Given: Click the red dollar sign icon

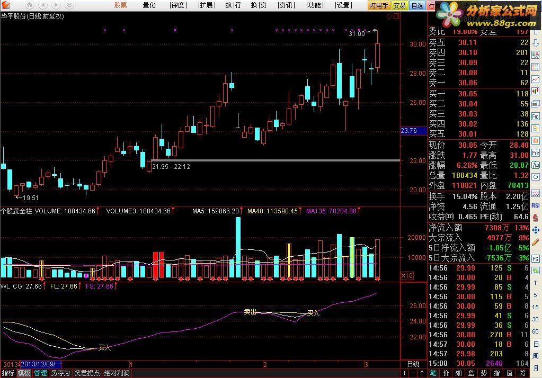Looking at the screenshot, I should [536, 218].
